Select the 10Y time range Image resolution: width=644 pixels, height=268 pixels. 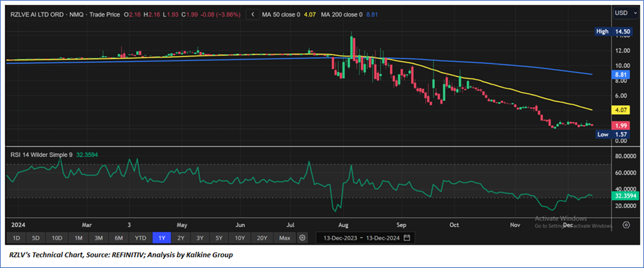point(240,238)
